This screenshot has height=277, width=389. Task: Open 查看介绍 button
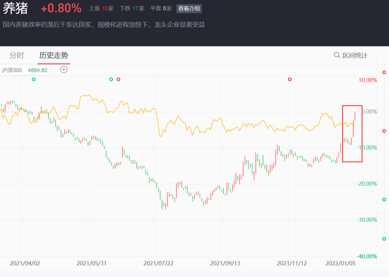(189, 9)
